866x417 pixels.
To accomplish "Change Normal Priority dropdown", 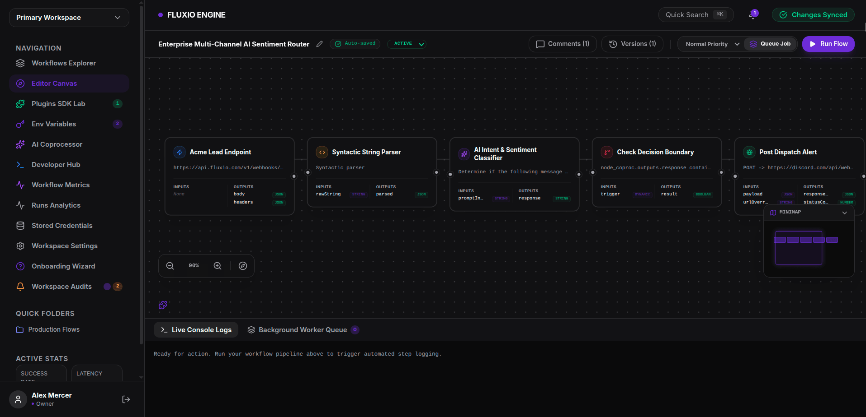I will pos(712,44).
